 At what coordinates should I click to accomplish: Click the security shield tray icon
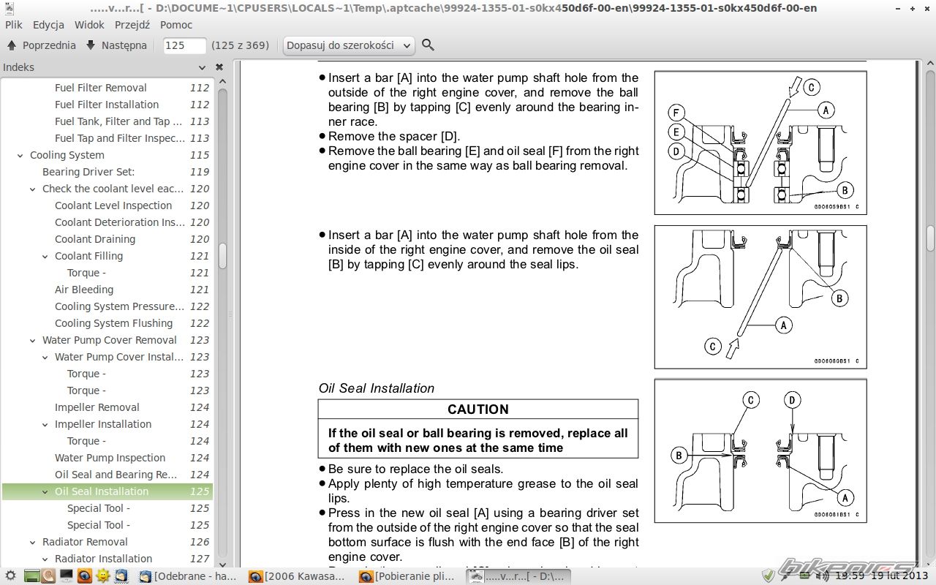click(767, 575)
